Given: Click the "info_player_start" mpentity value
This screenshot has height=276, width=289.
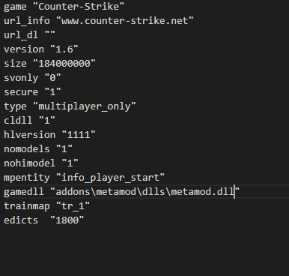Looking at the screenshot, I should coord(110,178).
